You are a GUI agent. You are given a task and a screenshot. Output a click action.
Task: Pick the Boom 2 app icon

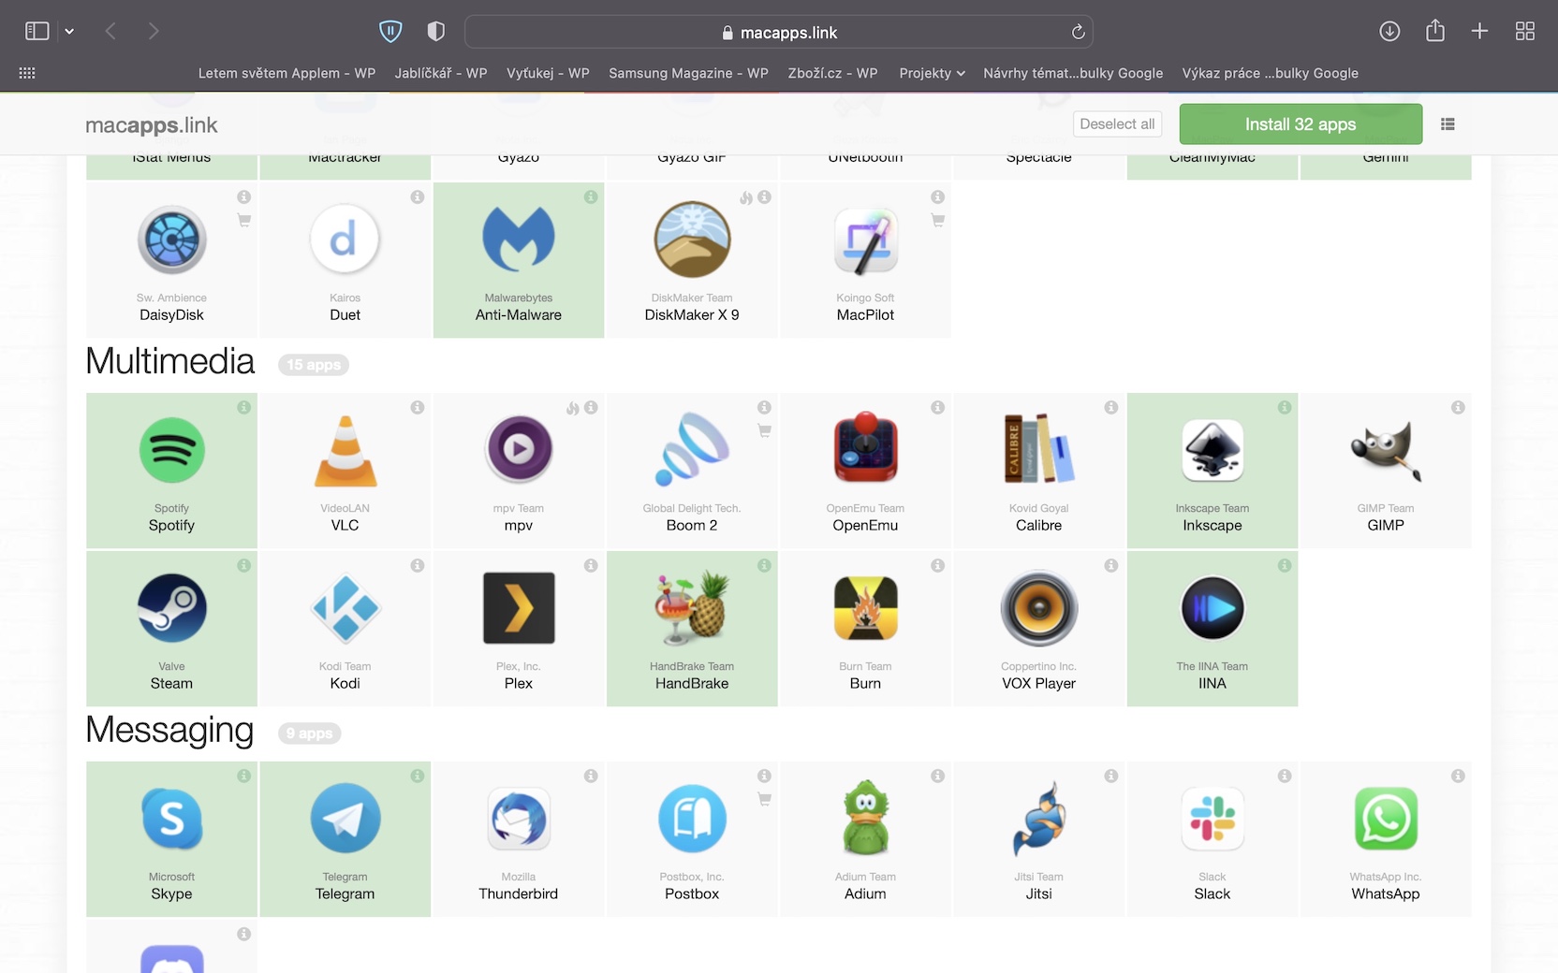[x=692, y=450]
